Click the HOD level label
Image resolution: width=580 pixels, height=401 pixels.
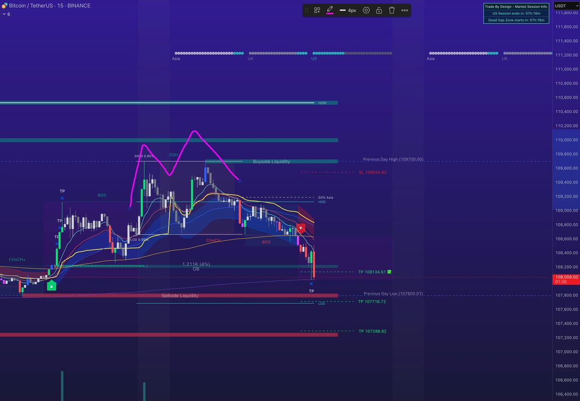[322, 202]
